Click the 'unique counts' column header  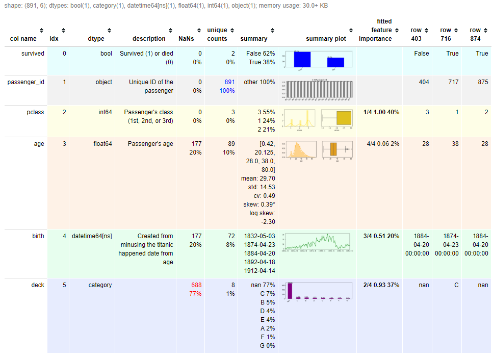pos(217,34)
